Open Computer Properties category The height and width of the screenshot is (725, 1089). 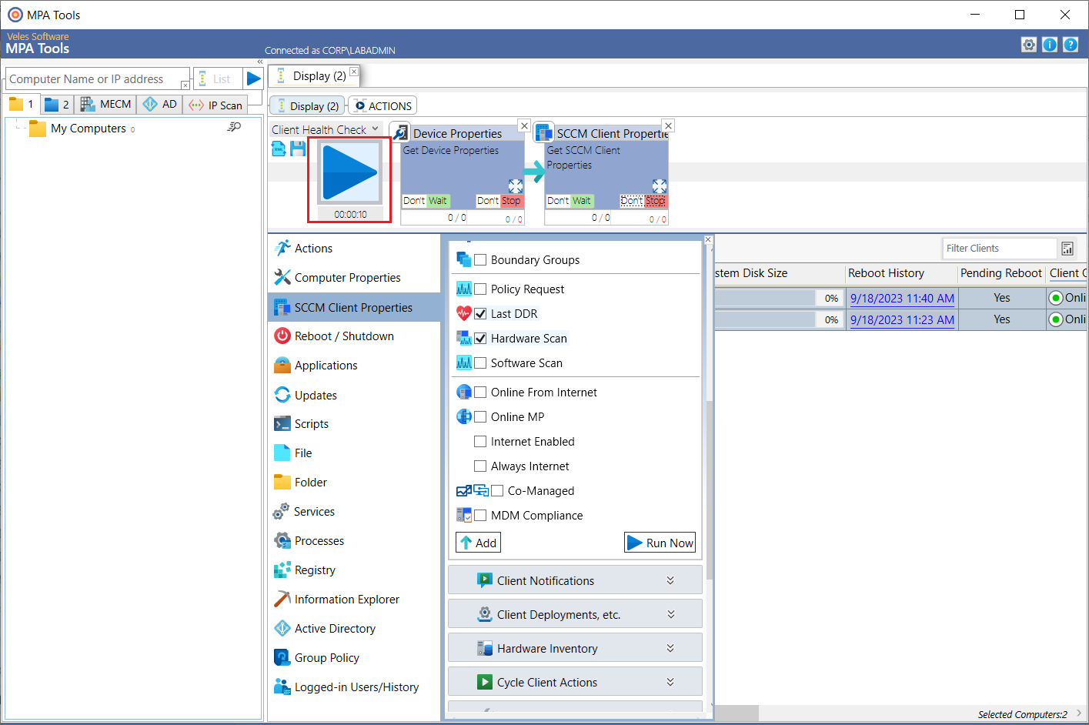pos(347,277)
